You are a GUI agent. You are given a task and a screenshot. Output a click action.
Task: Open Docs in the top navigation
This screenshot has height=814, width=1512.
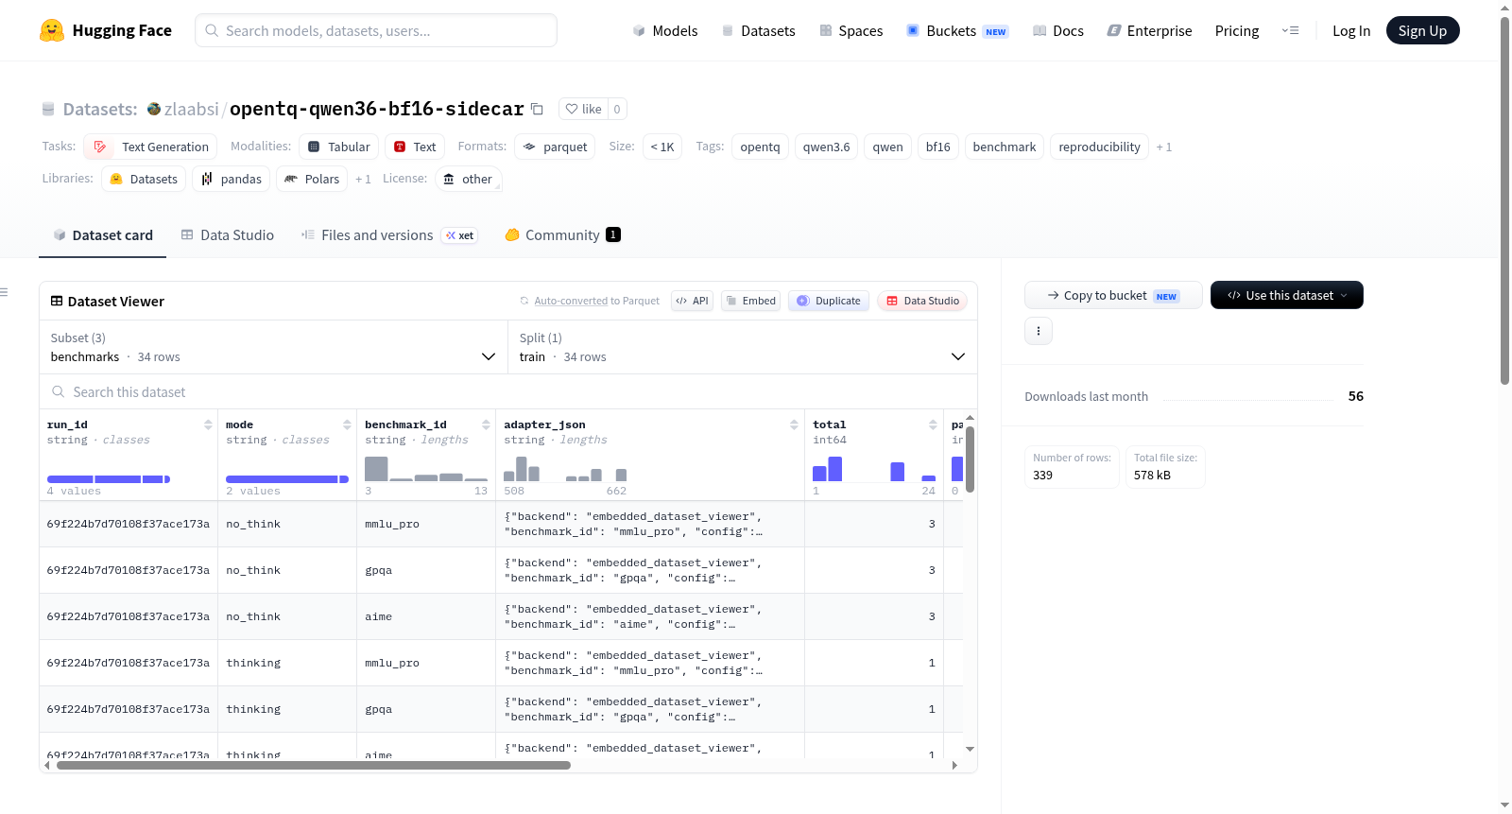(1058, 30)
